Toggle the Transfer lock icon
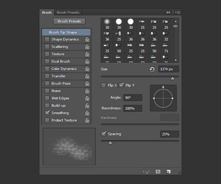Image resolution: width=221 pixels, height=184 pixels. tap(87, 76)
